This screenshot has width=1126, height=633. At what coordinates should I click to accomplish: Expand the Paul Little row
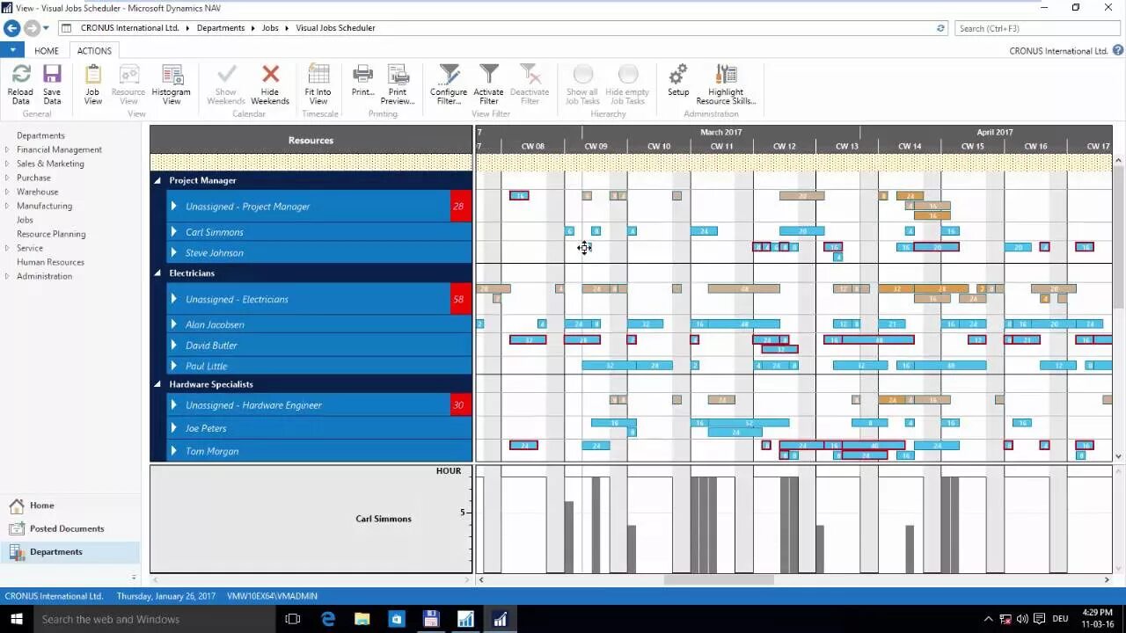[173, 366]
